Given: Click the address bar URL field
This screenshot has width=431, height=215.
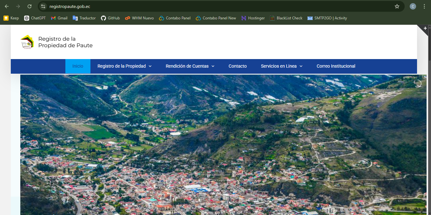Looking at the screenshot, I should coord(190,6).
